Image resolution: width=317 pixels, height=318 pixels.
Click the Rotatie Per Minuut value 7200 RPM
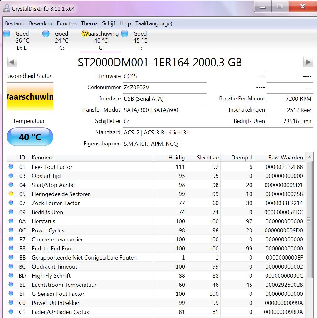click(x=290, y=99)
